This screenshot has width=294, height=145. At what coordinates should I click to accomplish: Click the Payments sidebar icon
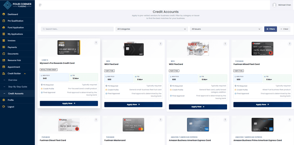click(4, 47)
